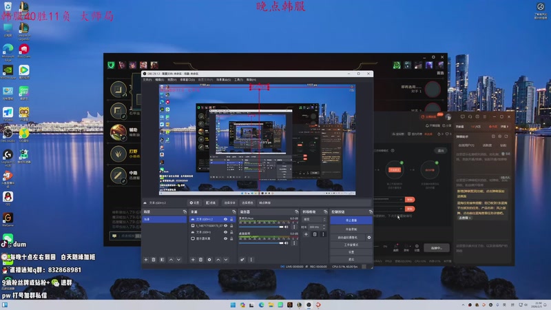Undock the scenes panel via header icon

click(185, 211)
